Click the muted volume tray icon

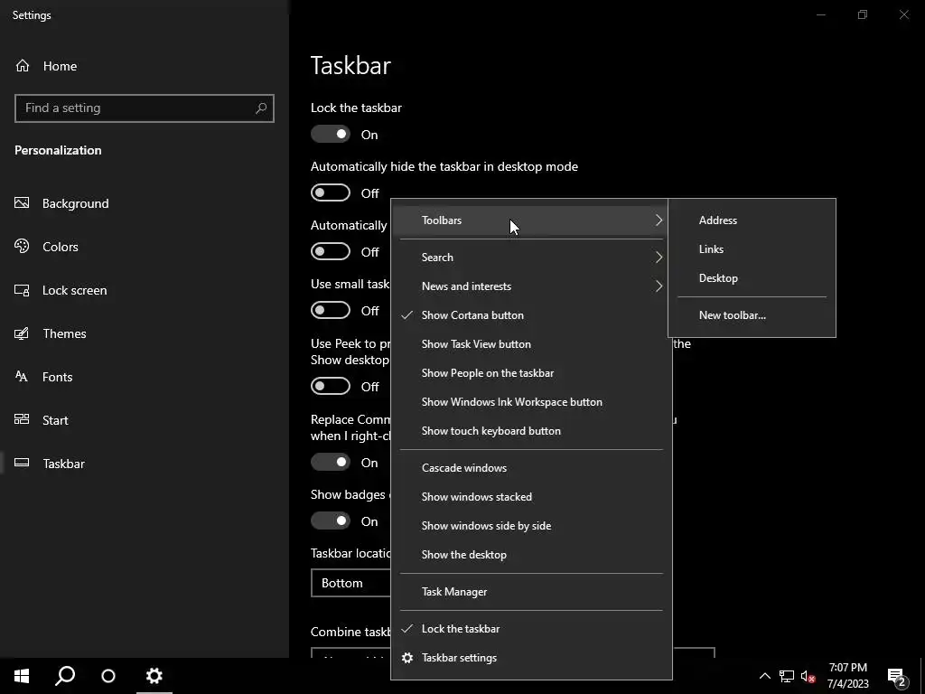[x=808, y=676]
